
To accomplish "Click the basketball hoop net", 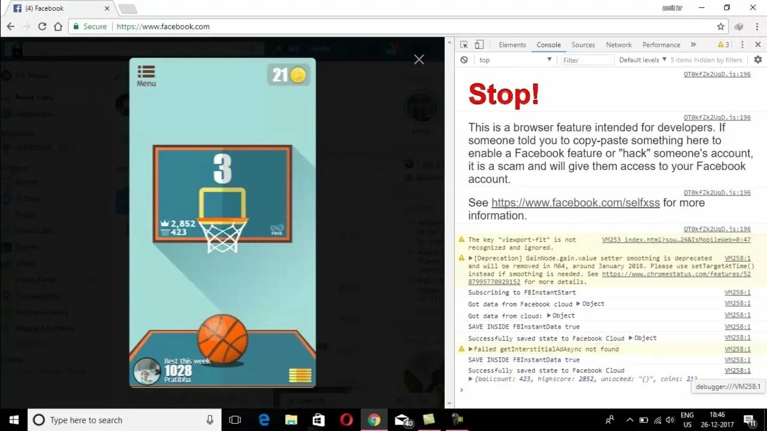I will [x=222, y=236].
